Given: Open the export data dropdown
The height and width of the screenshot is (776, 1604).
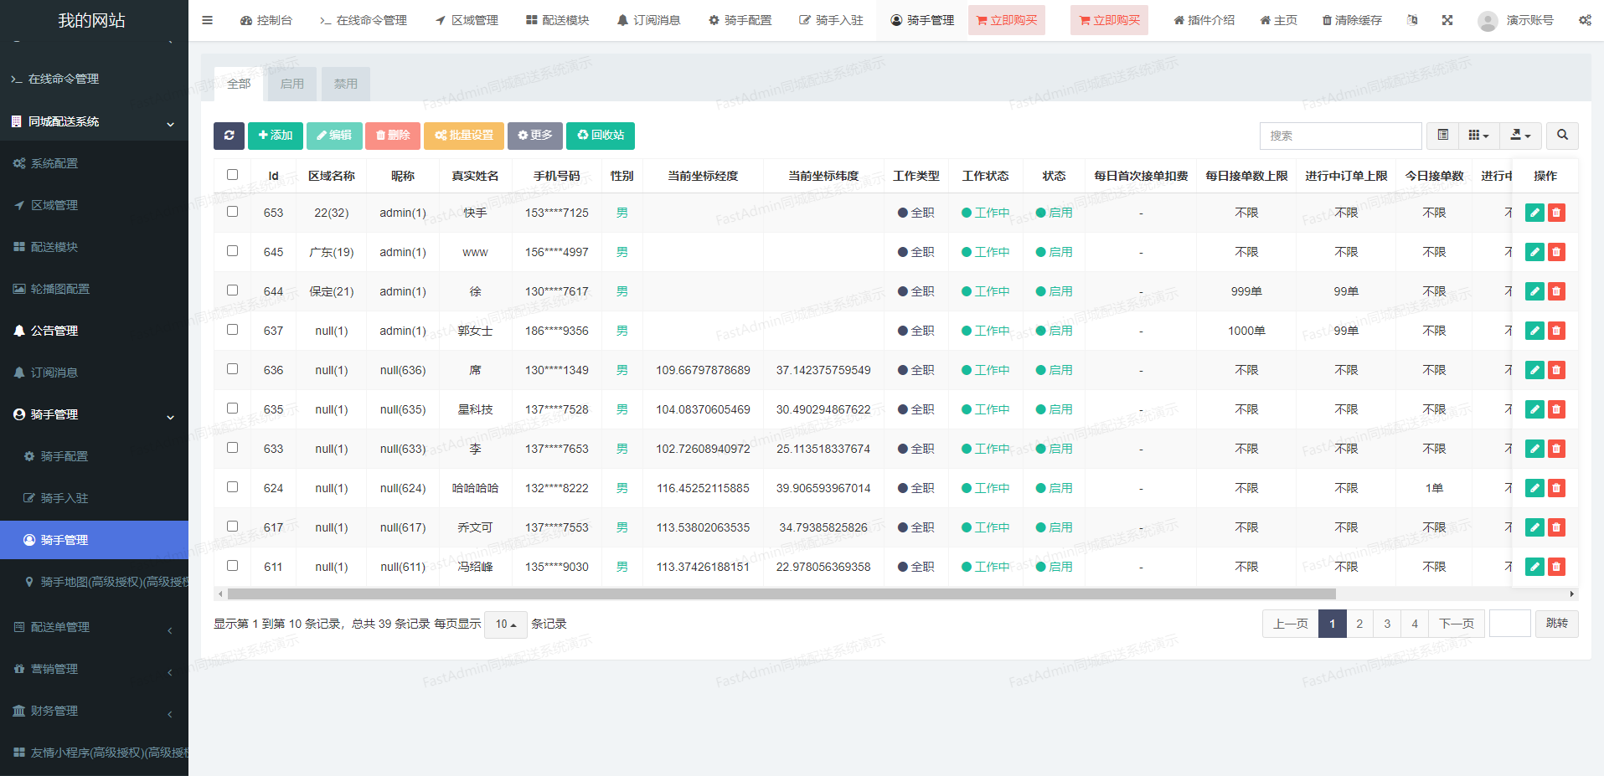Looking at the screenshot, I should coord(1519,136).
